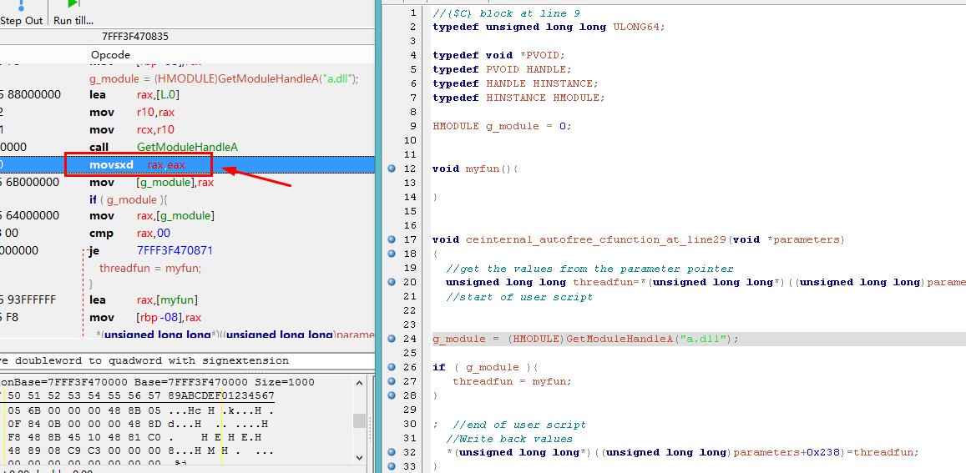Click the hex dump scrollbar thumb
966x473 pixels.
359,421
